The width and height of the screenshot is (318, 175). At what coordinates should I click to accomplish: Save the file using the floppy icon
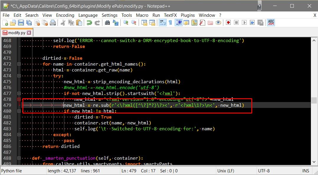[21, 23]
